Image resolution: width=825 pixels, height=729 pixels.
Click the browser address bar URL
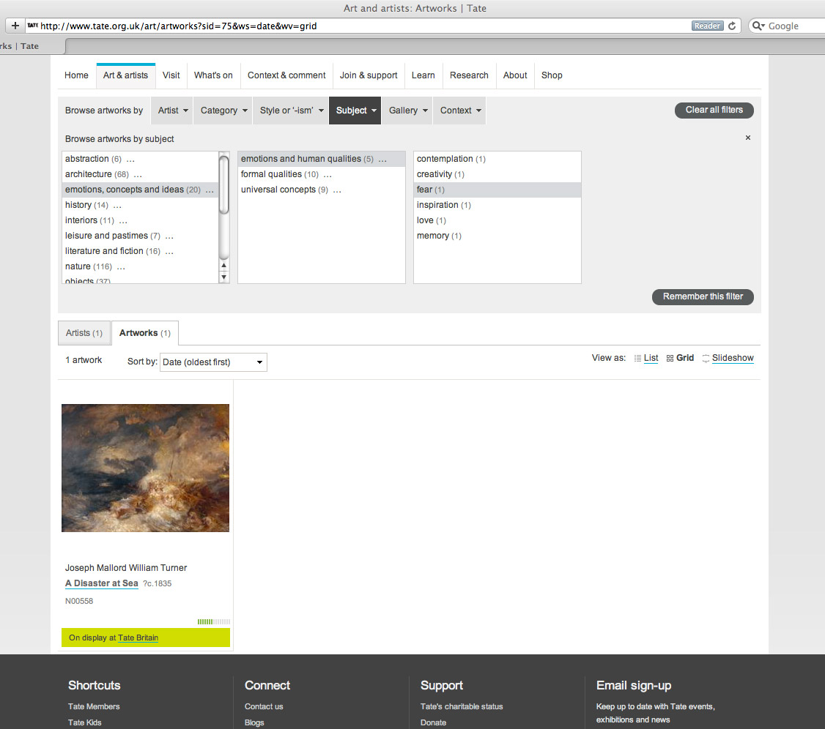coord(179,26)
